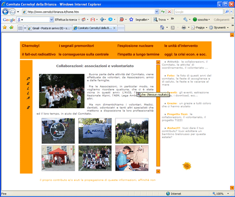The height and width of the screenshot is (197, 235).
Task: Open il fall-out radioattivo link
Action: (x=39, y=55)
